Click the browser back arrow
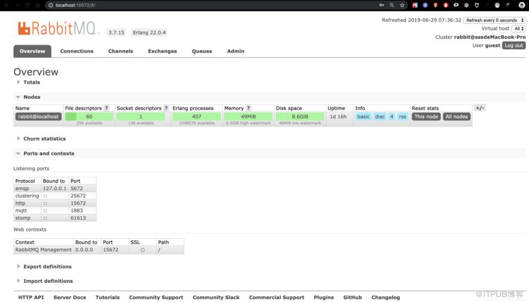The height and width of the screenshot is (303, 529). pos(7,5)
